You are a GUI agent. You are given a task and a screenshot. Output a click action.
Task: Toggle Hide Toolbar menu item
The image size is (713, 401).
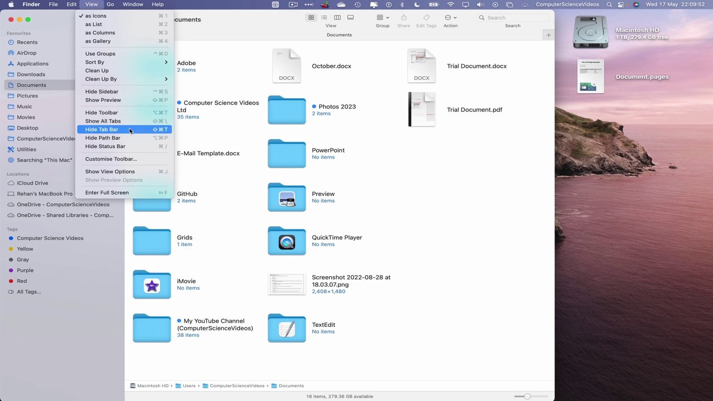click(x=124, y=113)
